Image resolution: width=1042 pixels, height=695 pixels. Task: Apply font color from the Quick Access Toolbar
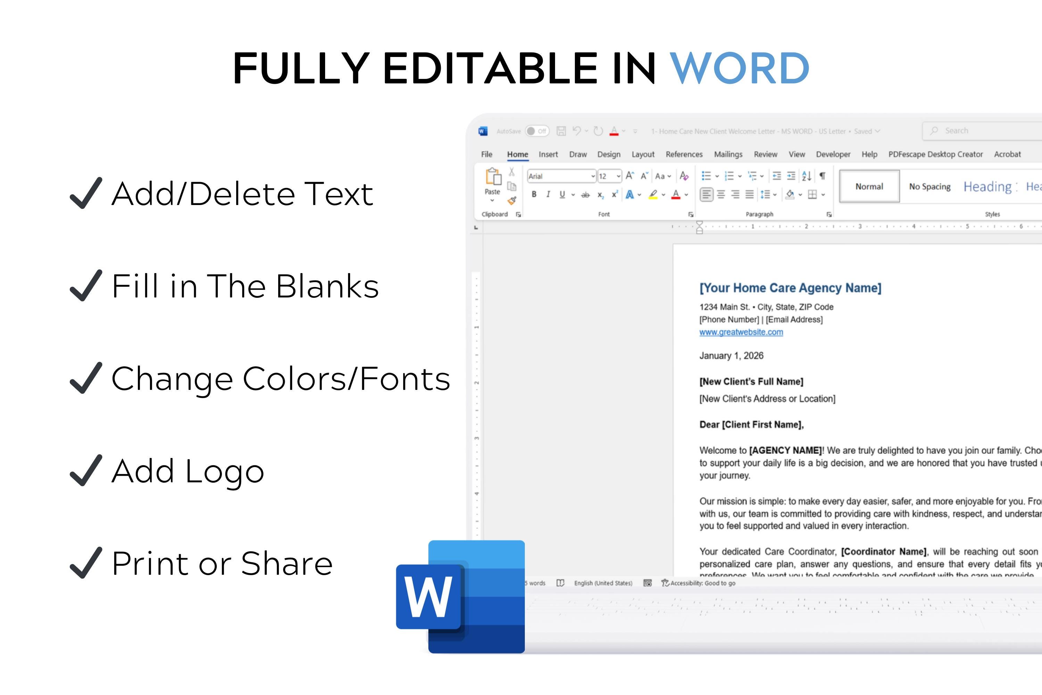pos(614,131)
